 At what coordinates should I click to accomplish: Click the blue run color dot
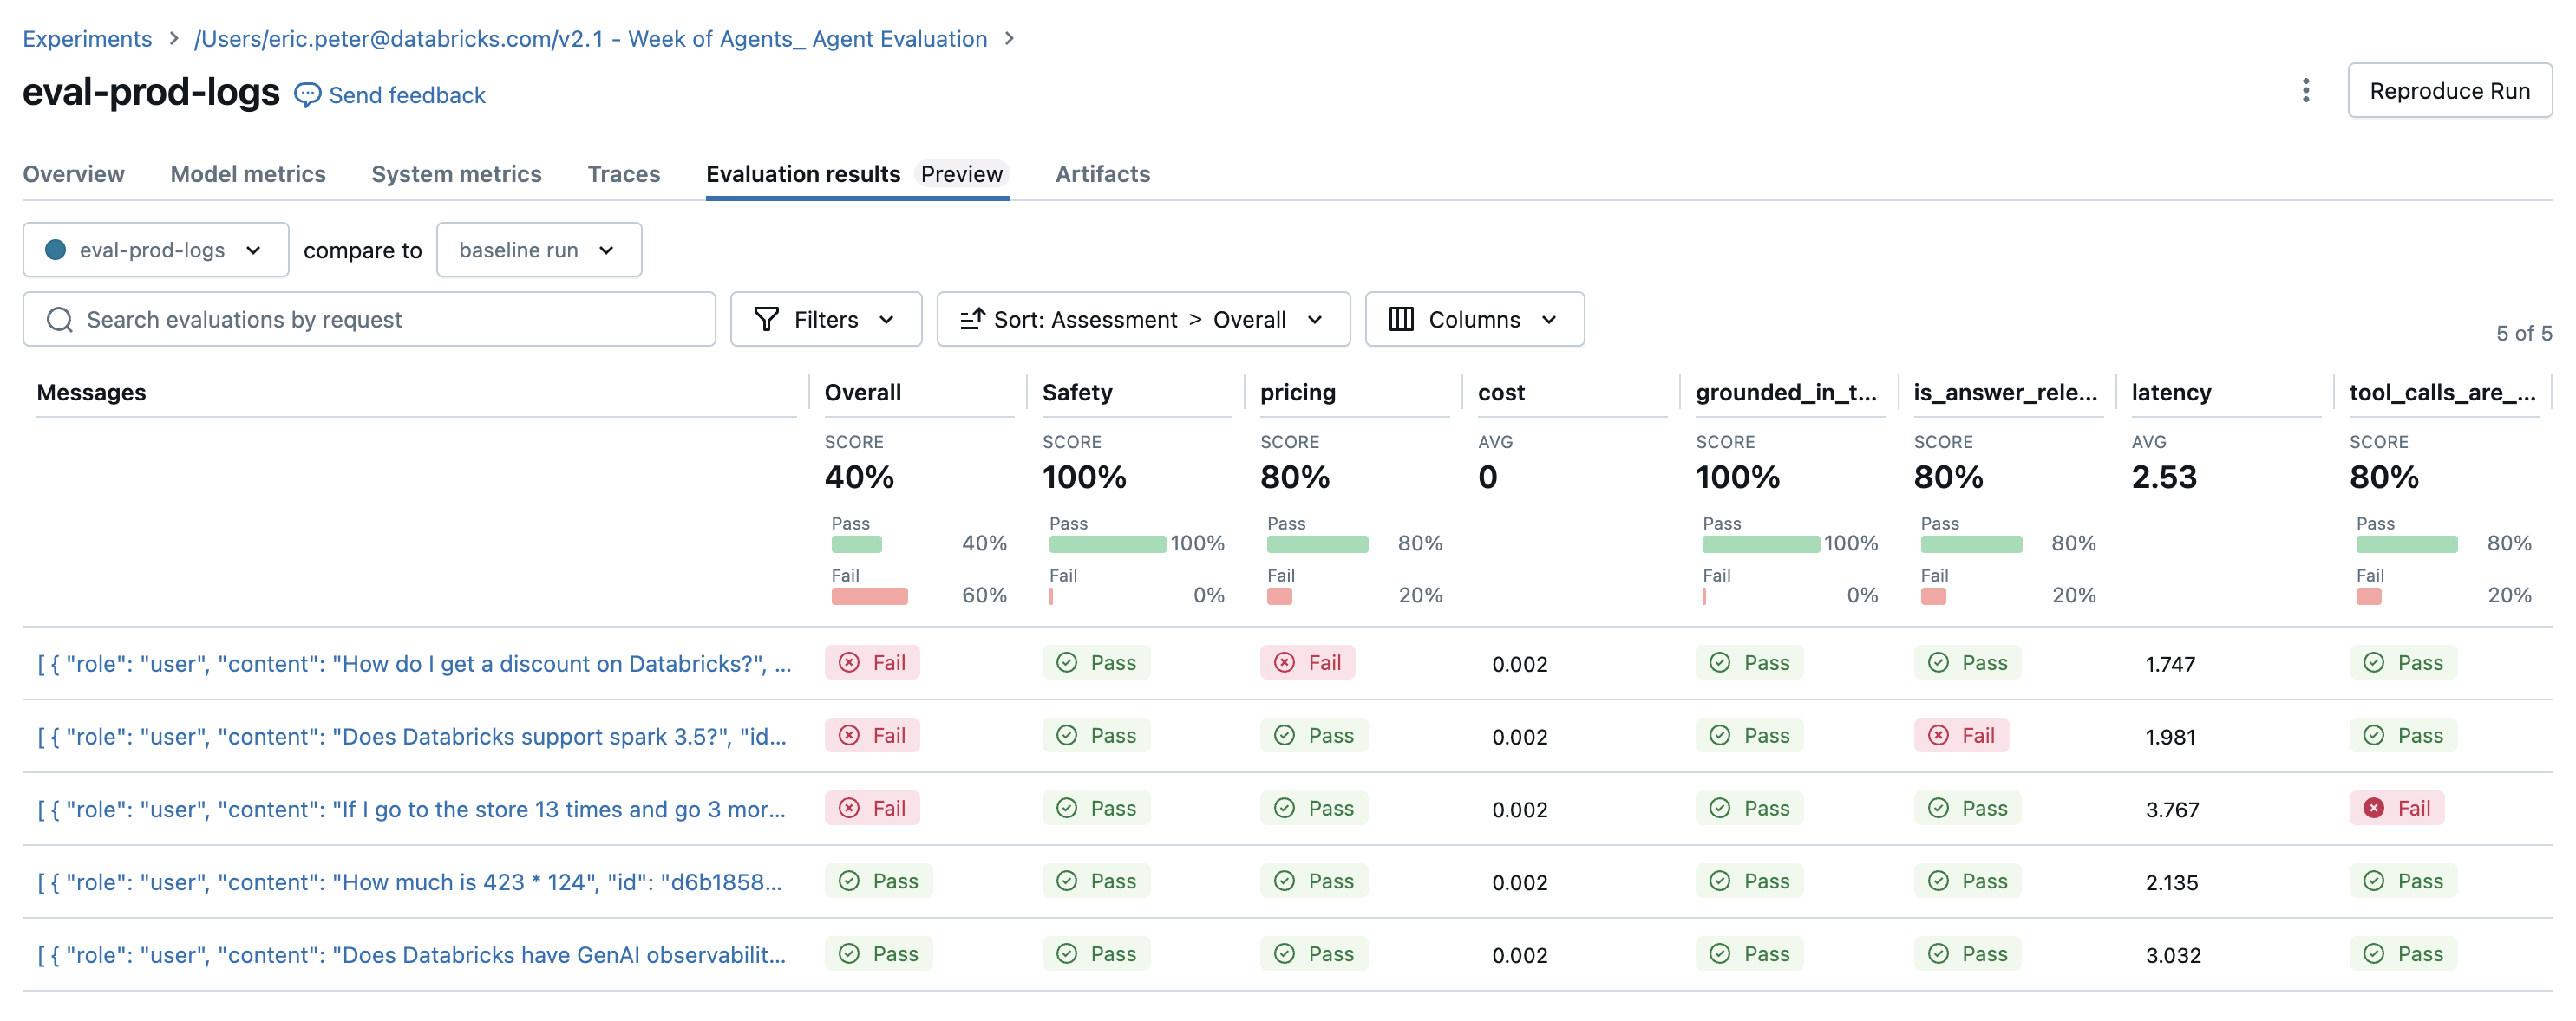pos(56,250)
